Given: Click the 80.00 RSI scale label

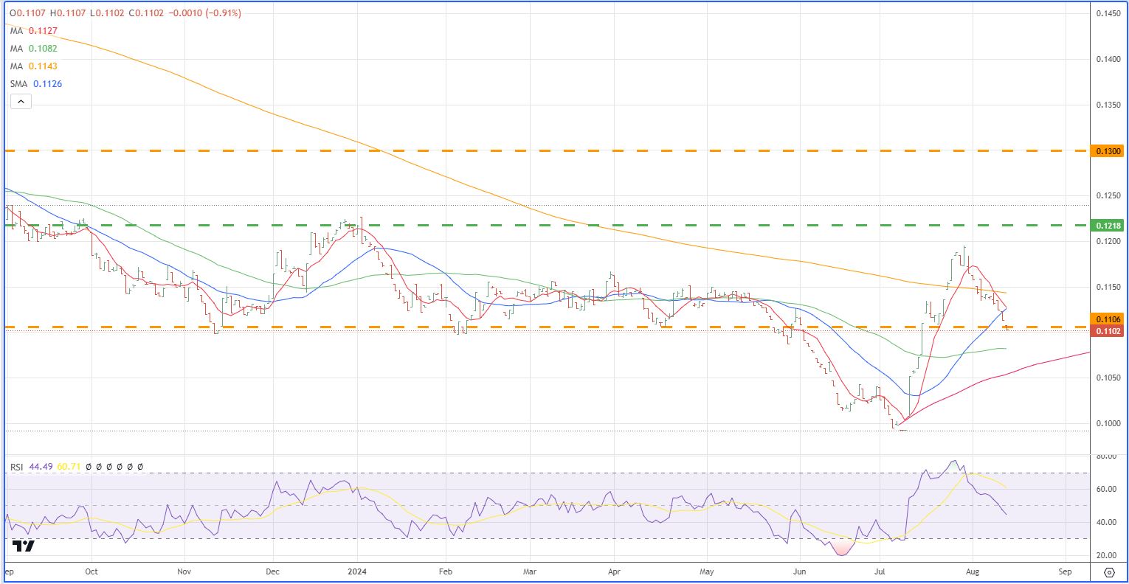Looking at the screenshot, I should [1107, 457].
